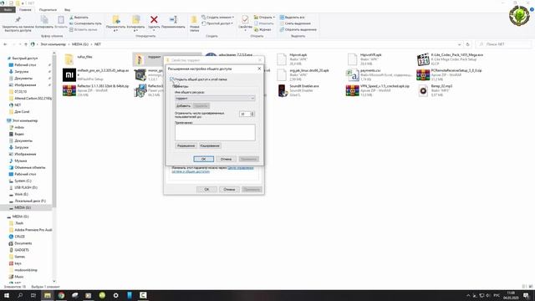
Task: Click MEDIA (G:) in the address breadcrumb
Action: [x=80, y=44]
